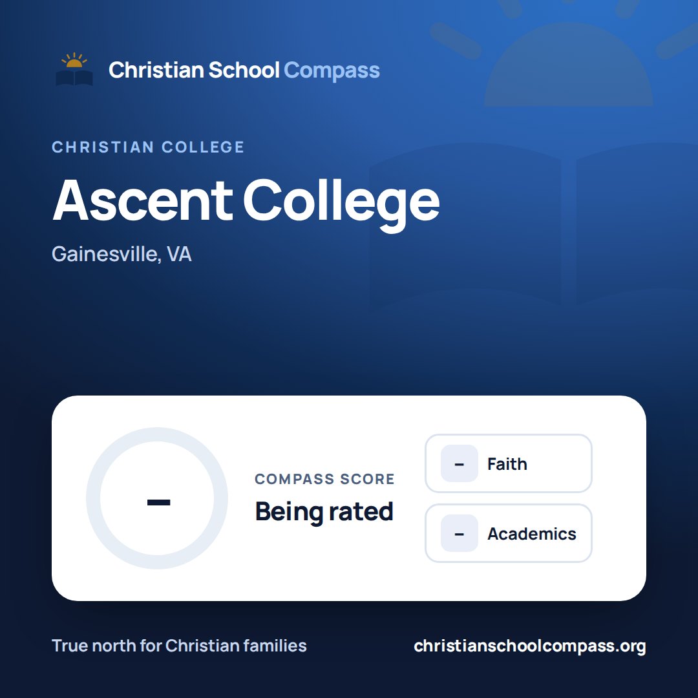Click the CHRISTIAN COLLEGE category label

click(x=148, y=147)
